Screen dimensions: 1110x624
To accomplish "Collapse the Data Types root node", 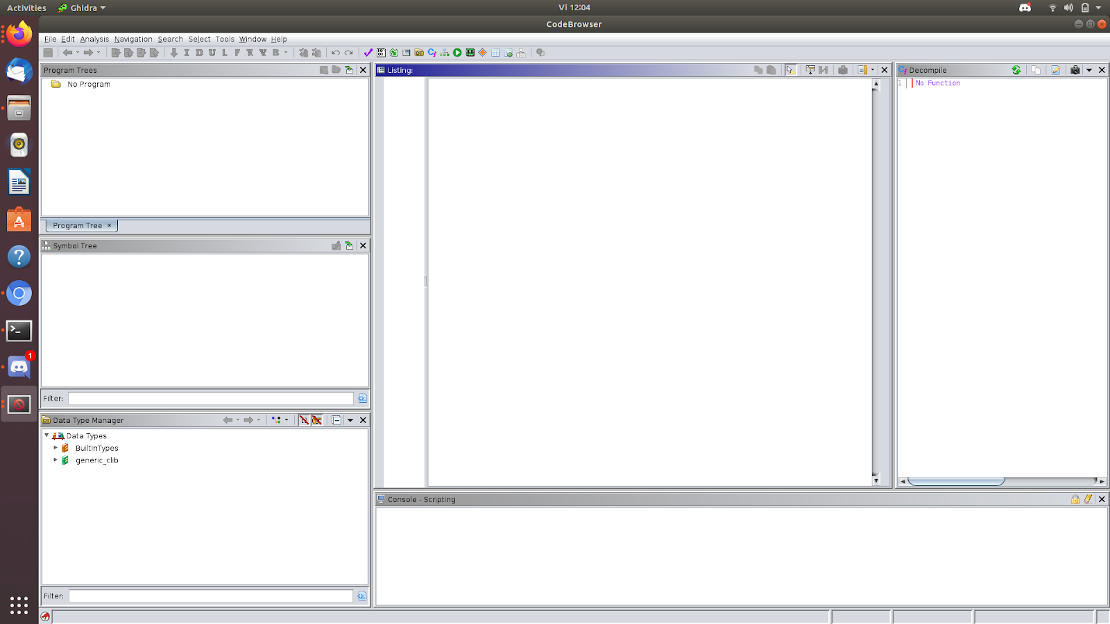I will (x=46, y=435).
